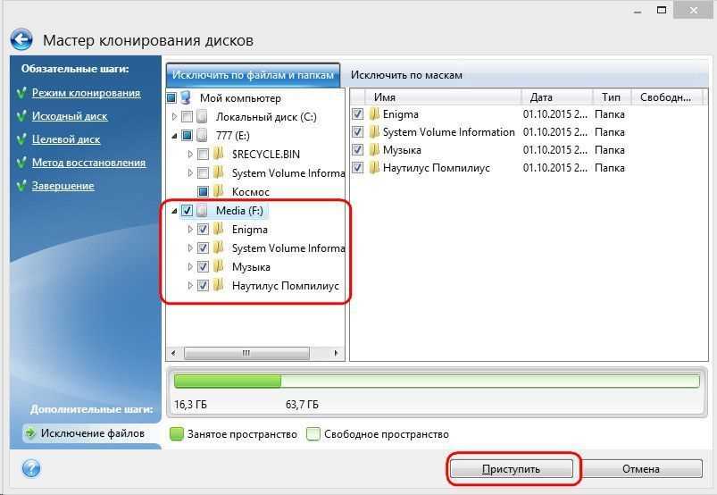Click Музыка folder icon in right list
Image resolution: width=717 pixels, height=495 pixels.
coord(374,149)
